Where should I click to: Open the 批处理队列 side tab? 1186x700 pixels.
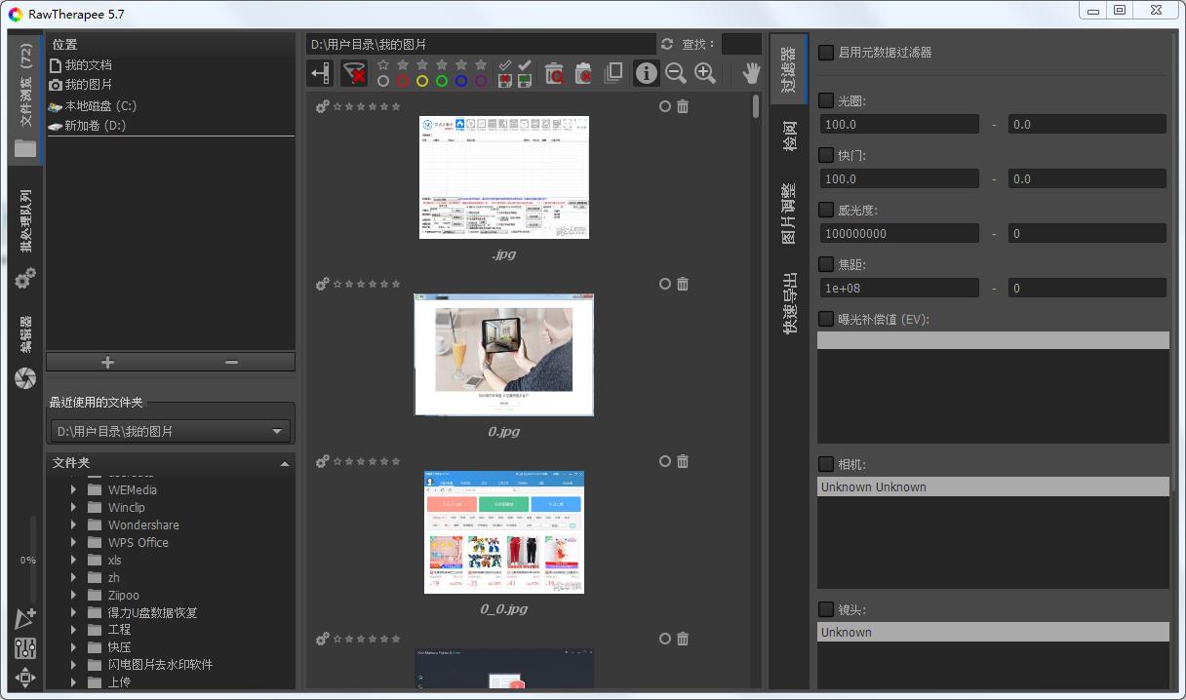point(25,239)
